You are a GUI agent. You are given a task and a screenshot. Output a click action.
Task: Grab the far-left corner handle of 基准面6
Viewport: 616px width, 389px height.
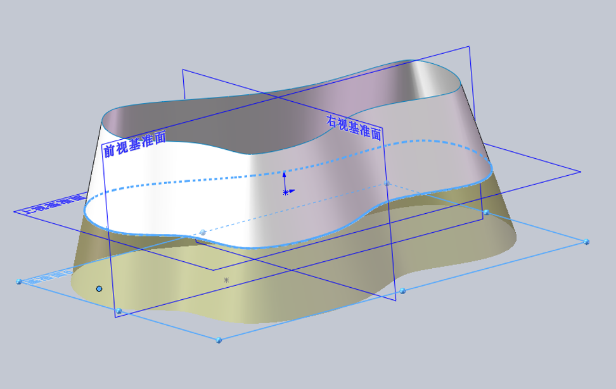tap(19, 281)
